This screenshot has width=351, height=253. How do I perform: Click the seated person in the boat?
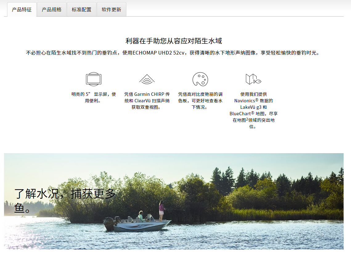(141, 216)
